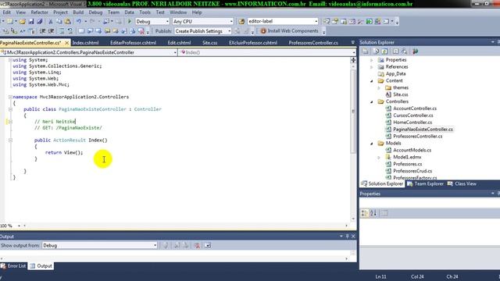Viewport: 500px width, 281px height.
Task: Collapse the Index() method code block
Action: coord(10,140)
